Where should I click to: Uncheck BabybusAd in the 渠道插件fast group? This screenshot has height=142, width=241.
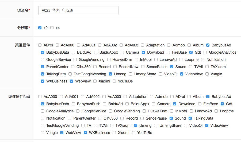click(208, 97)
